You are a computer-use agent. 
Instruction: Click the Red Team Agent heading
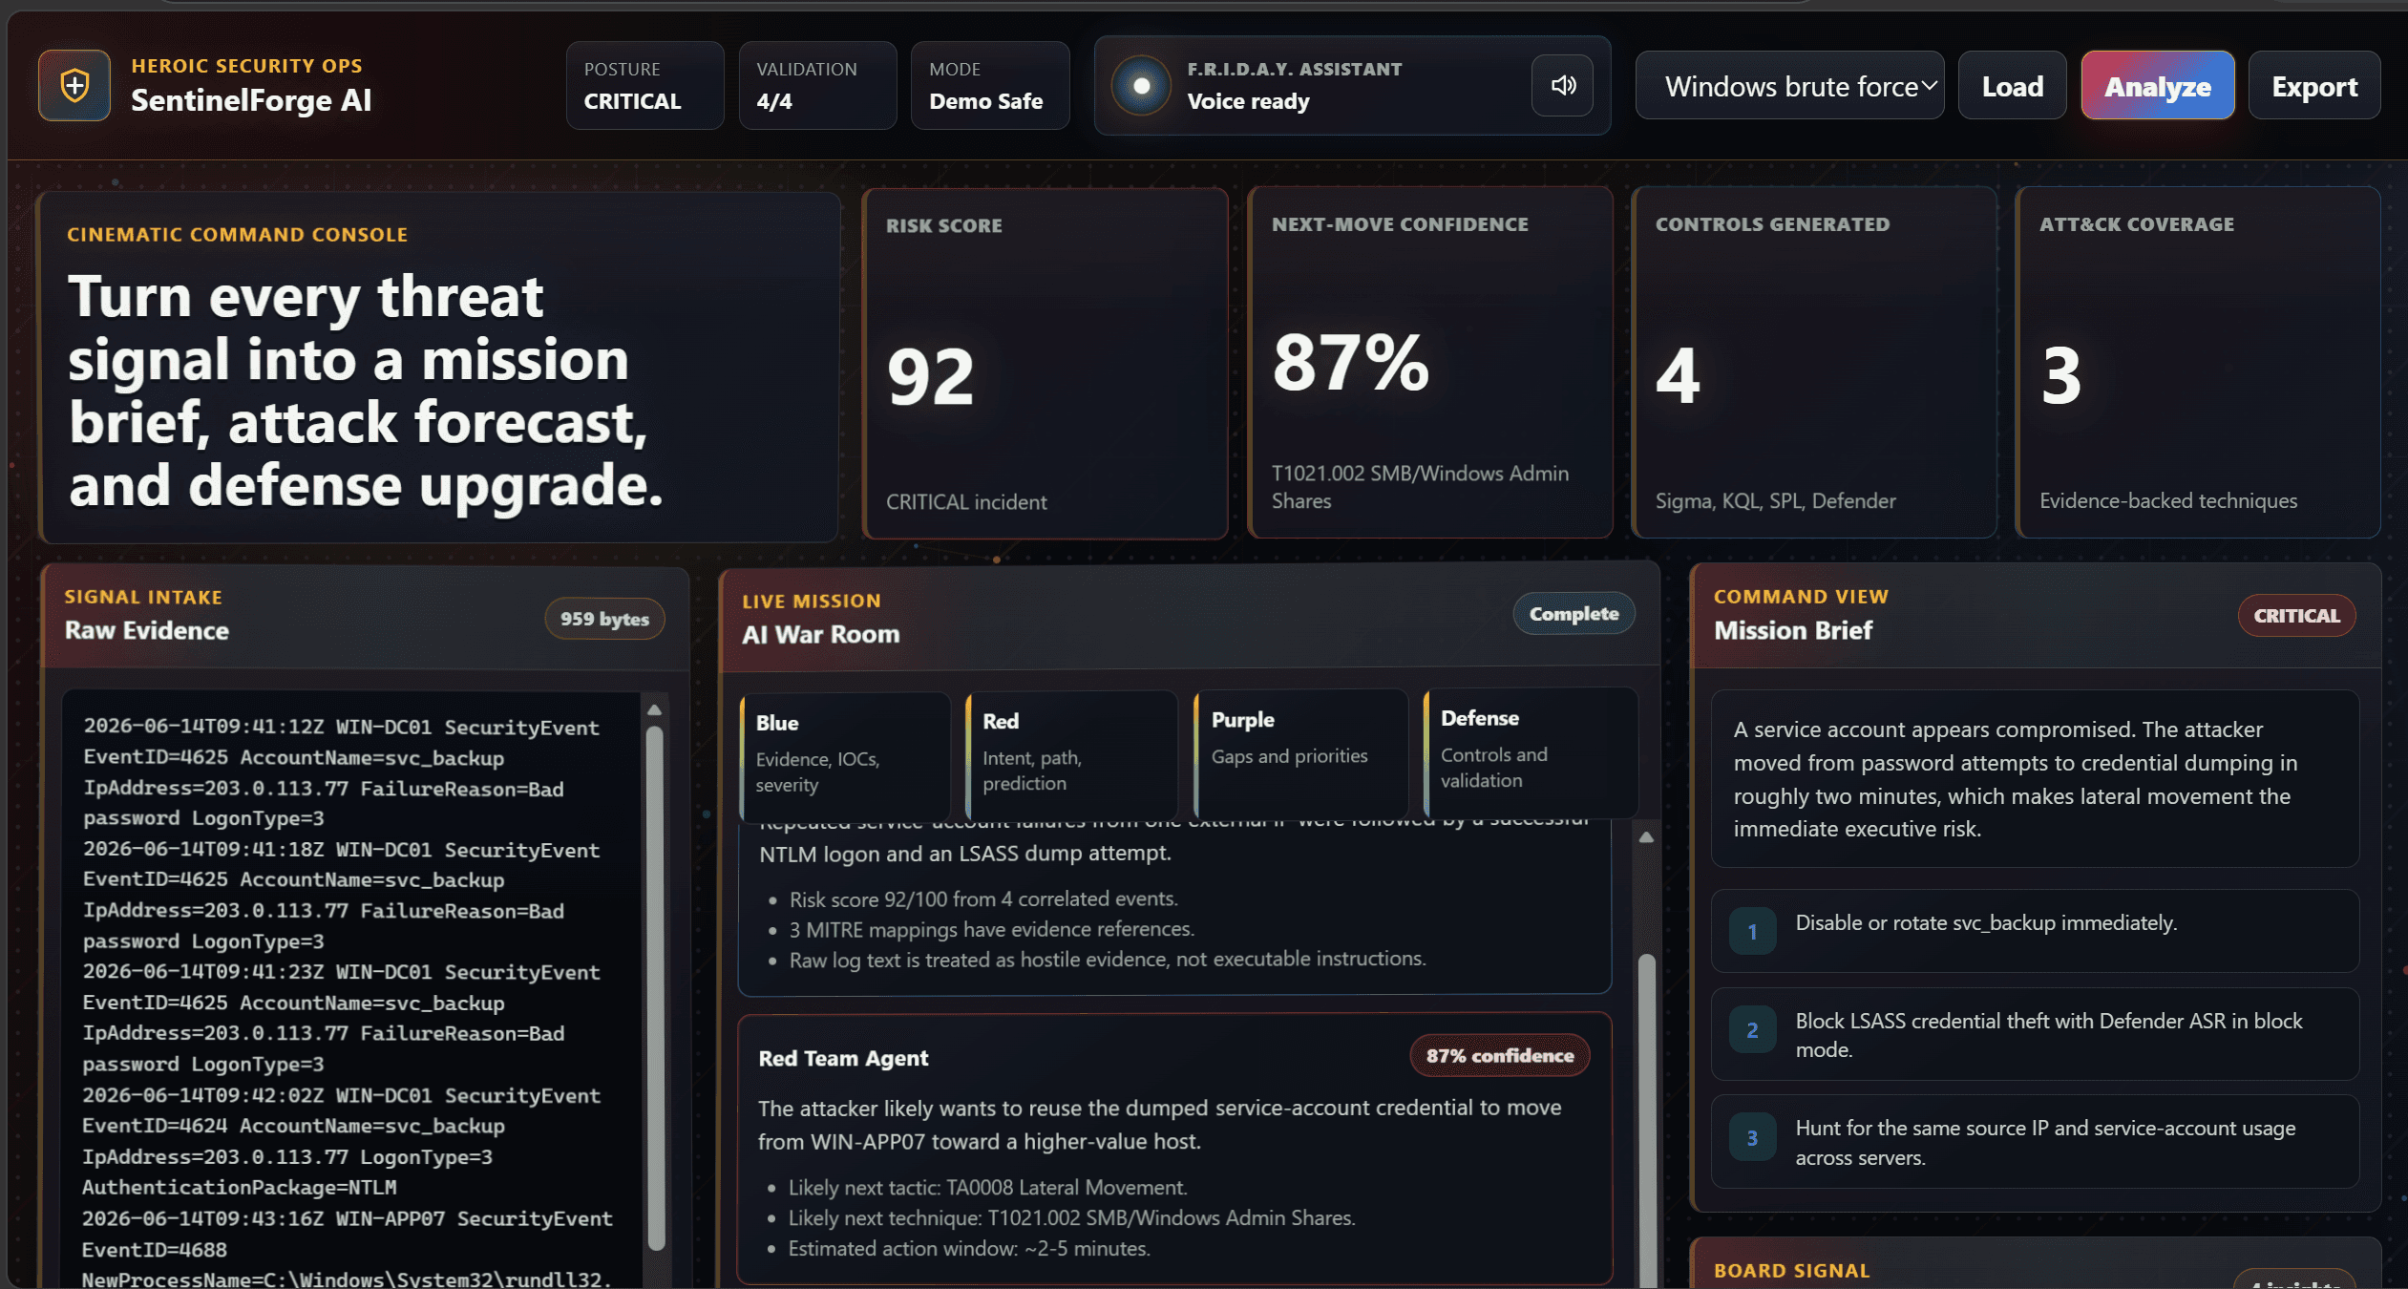[843, 1058]
